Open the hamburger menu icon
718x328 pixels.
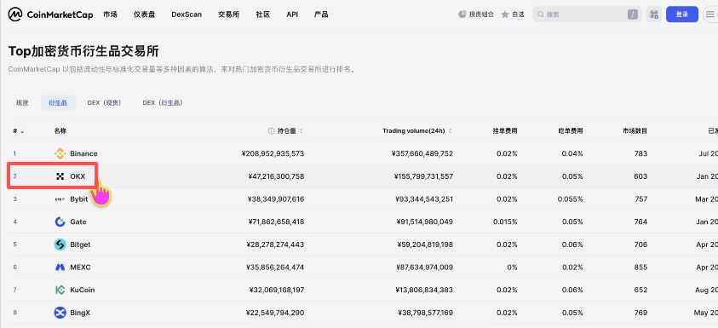[710, 14]
